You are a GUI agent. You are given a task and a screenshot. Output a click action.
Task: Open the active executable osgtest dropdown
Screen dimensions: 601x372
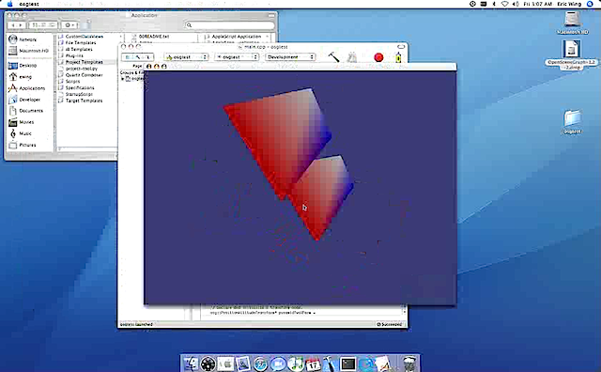[x=237, y=56]
